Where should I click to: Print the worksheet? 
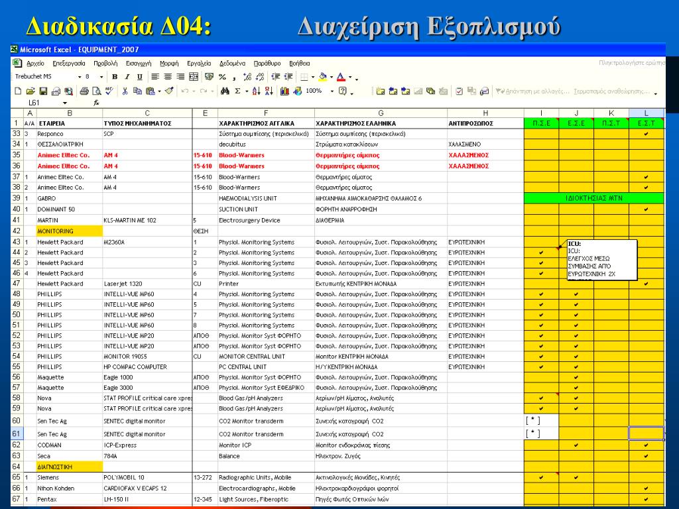pos(84,91)
